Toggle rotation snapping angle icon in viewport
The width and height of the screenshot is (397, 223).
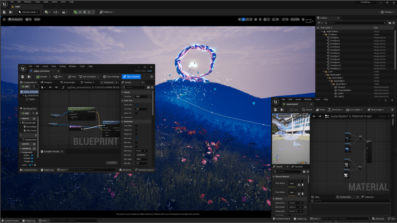point(273,19)
